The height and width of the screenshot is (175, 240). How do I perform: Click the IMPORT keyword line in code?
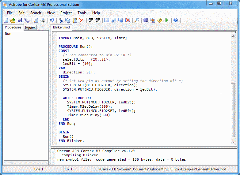coord(93,38)
